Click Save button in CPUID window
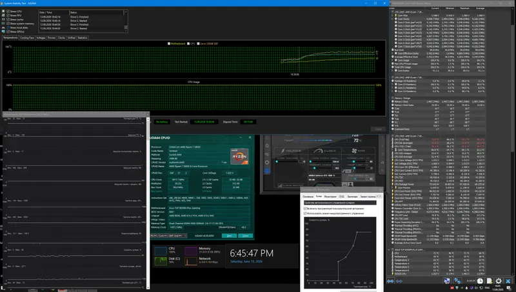Screen dimensions: 516x292 click(x=229, y=236)
